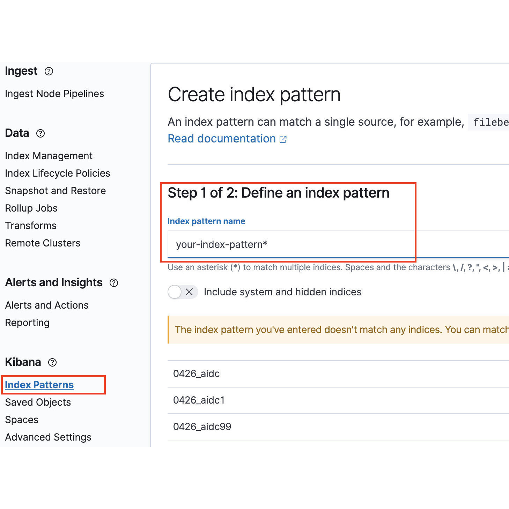Viewport: 509px width, 509px height.
Task: Open Saved Objects
Action: coord(38,402)
